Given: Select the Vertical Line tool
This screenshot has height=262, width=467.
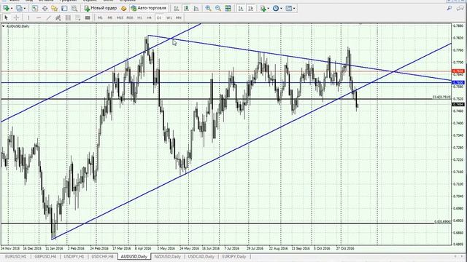Looking at the screenshot, I should coord(28,17).
